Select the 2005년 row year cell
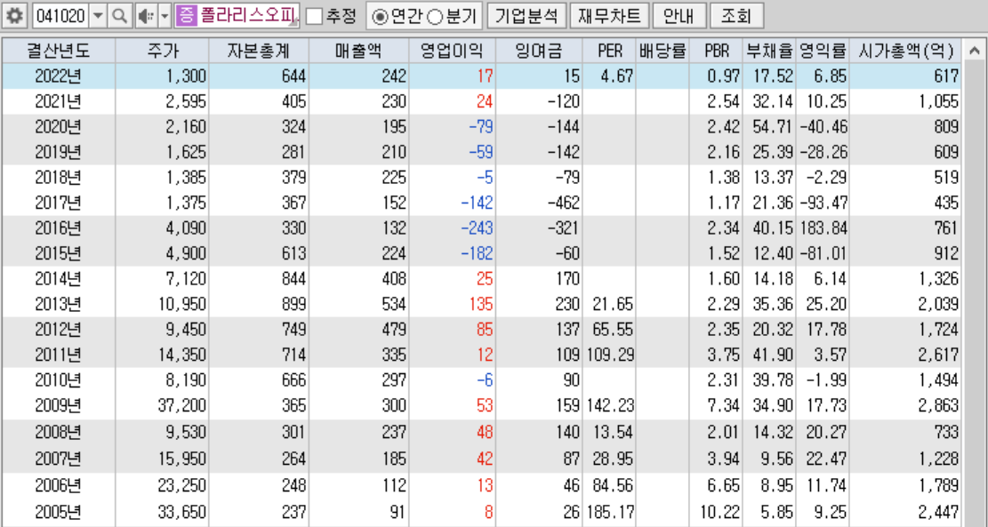 59,511
